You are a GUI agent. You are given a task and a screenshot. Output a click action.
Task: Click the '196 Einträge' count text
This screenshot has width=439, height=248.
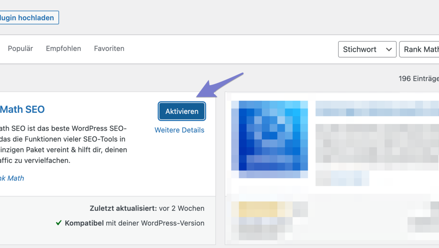pyautogui.click(x=419, y=79)
